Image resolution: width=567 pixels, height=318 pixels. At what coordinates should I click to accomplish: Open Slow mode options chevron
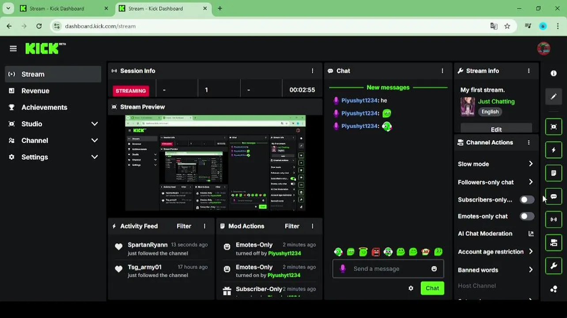click(x=531, y=164)
